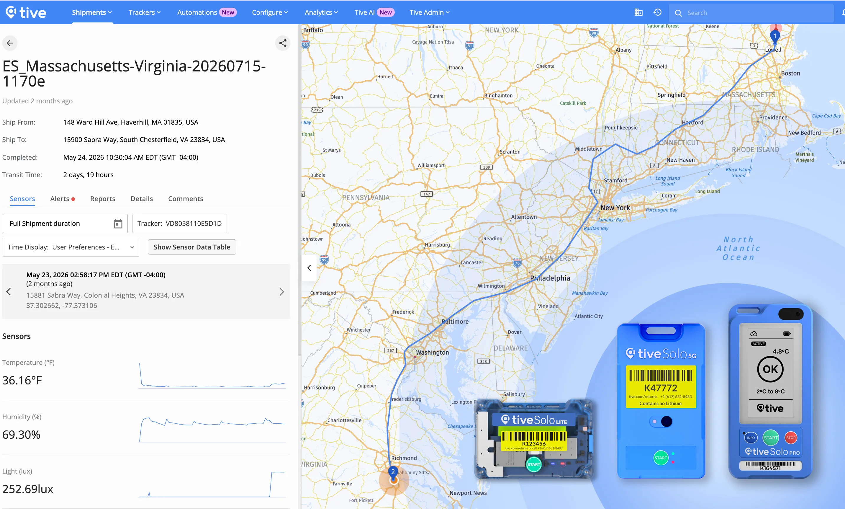
Task: Open Automations in the top menu
Action: click(207, 12)
